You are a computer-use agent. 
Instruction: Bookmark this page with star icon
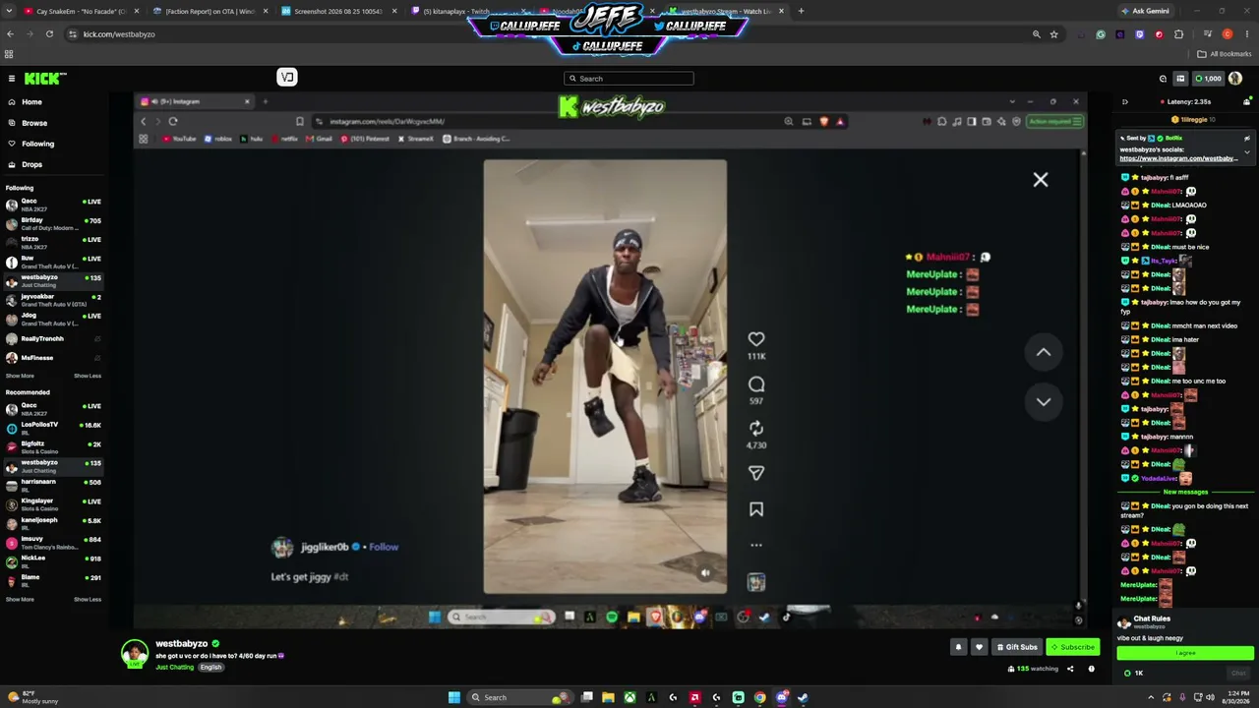[x=1054, y=34]
